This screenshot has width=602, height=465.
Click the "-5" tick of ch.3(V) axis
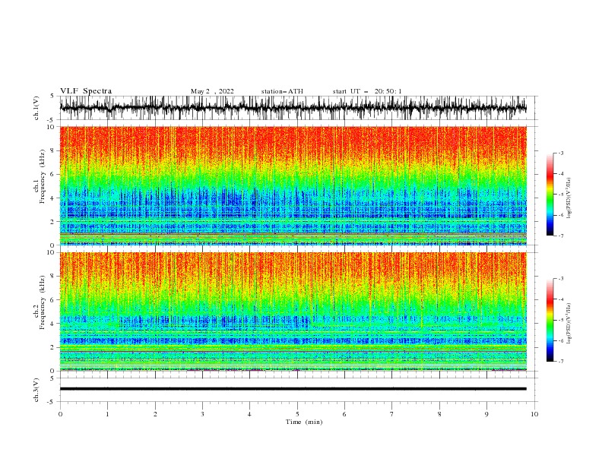(x=52, y=402)
